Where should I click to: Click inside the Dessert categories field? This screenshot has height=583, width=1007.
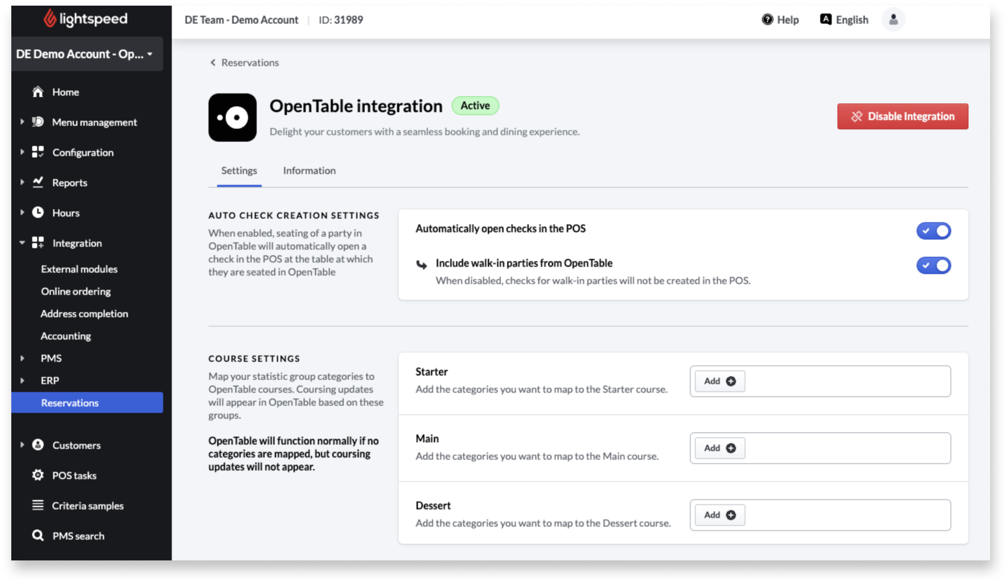pyautogui.click(x=820, y=515)
